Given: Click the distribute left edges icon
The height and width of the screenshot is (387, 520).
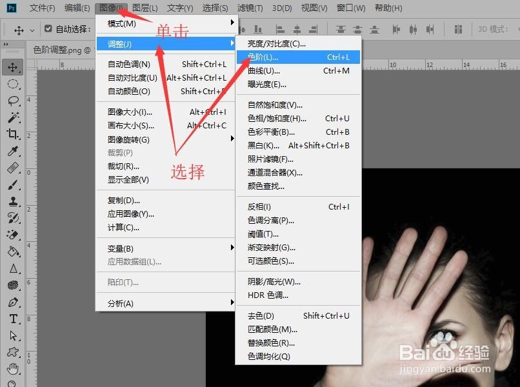Looking at the screenshot, I should point(395,30).
